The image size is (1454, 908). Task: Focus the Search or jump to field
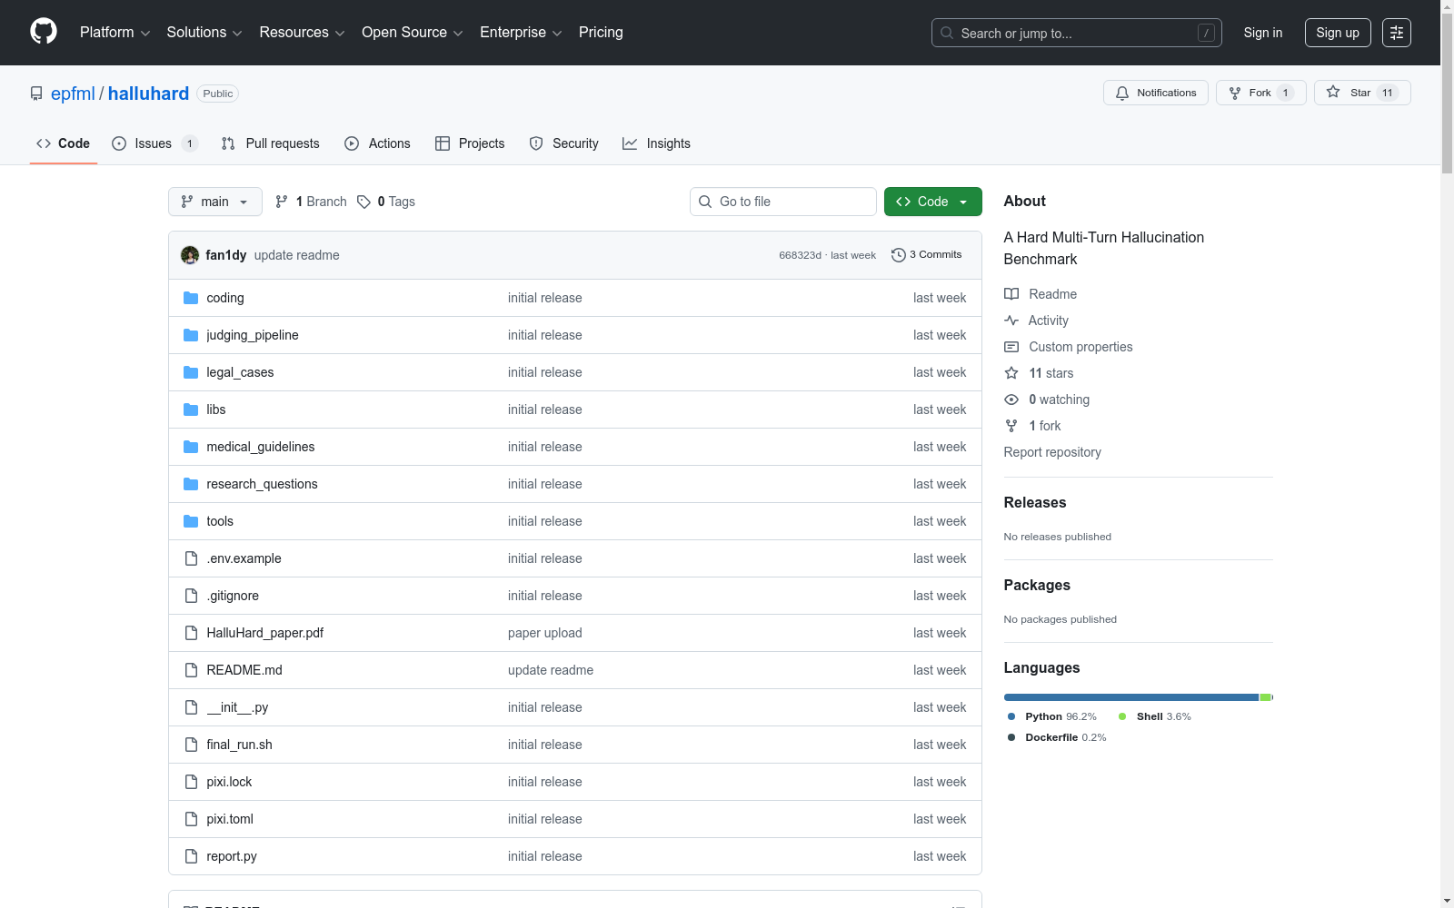click(1077, 33)
